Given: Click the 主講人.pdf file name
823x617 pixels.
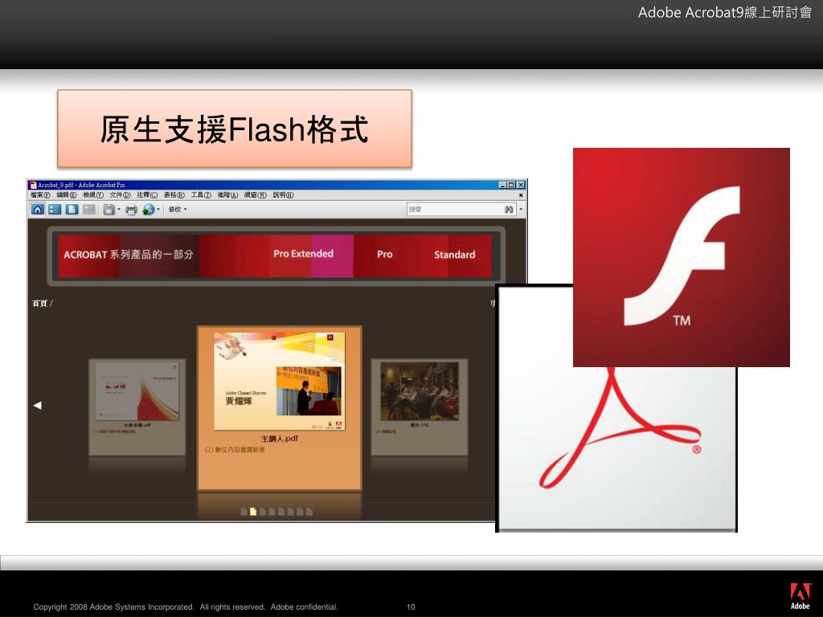Looking at the screenshot, I should (279, 439).
